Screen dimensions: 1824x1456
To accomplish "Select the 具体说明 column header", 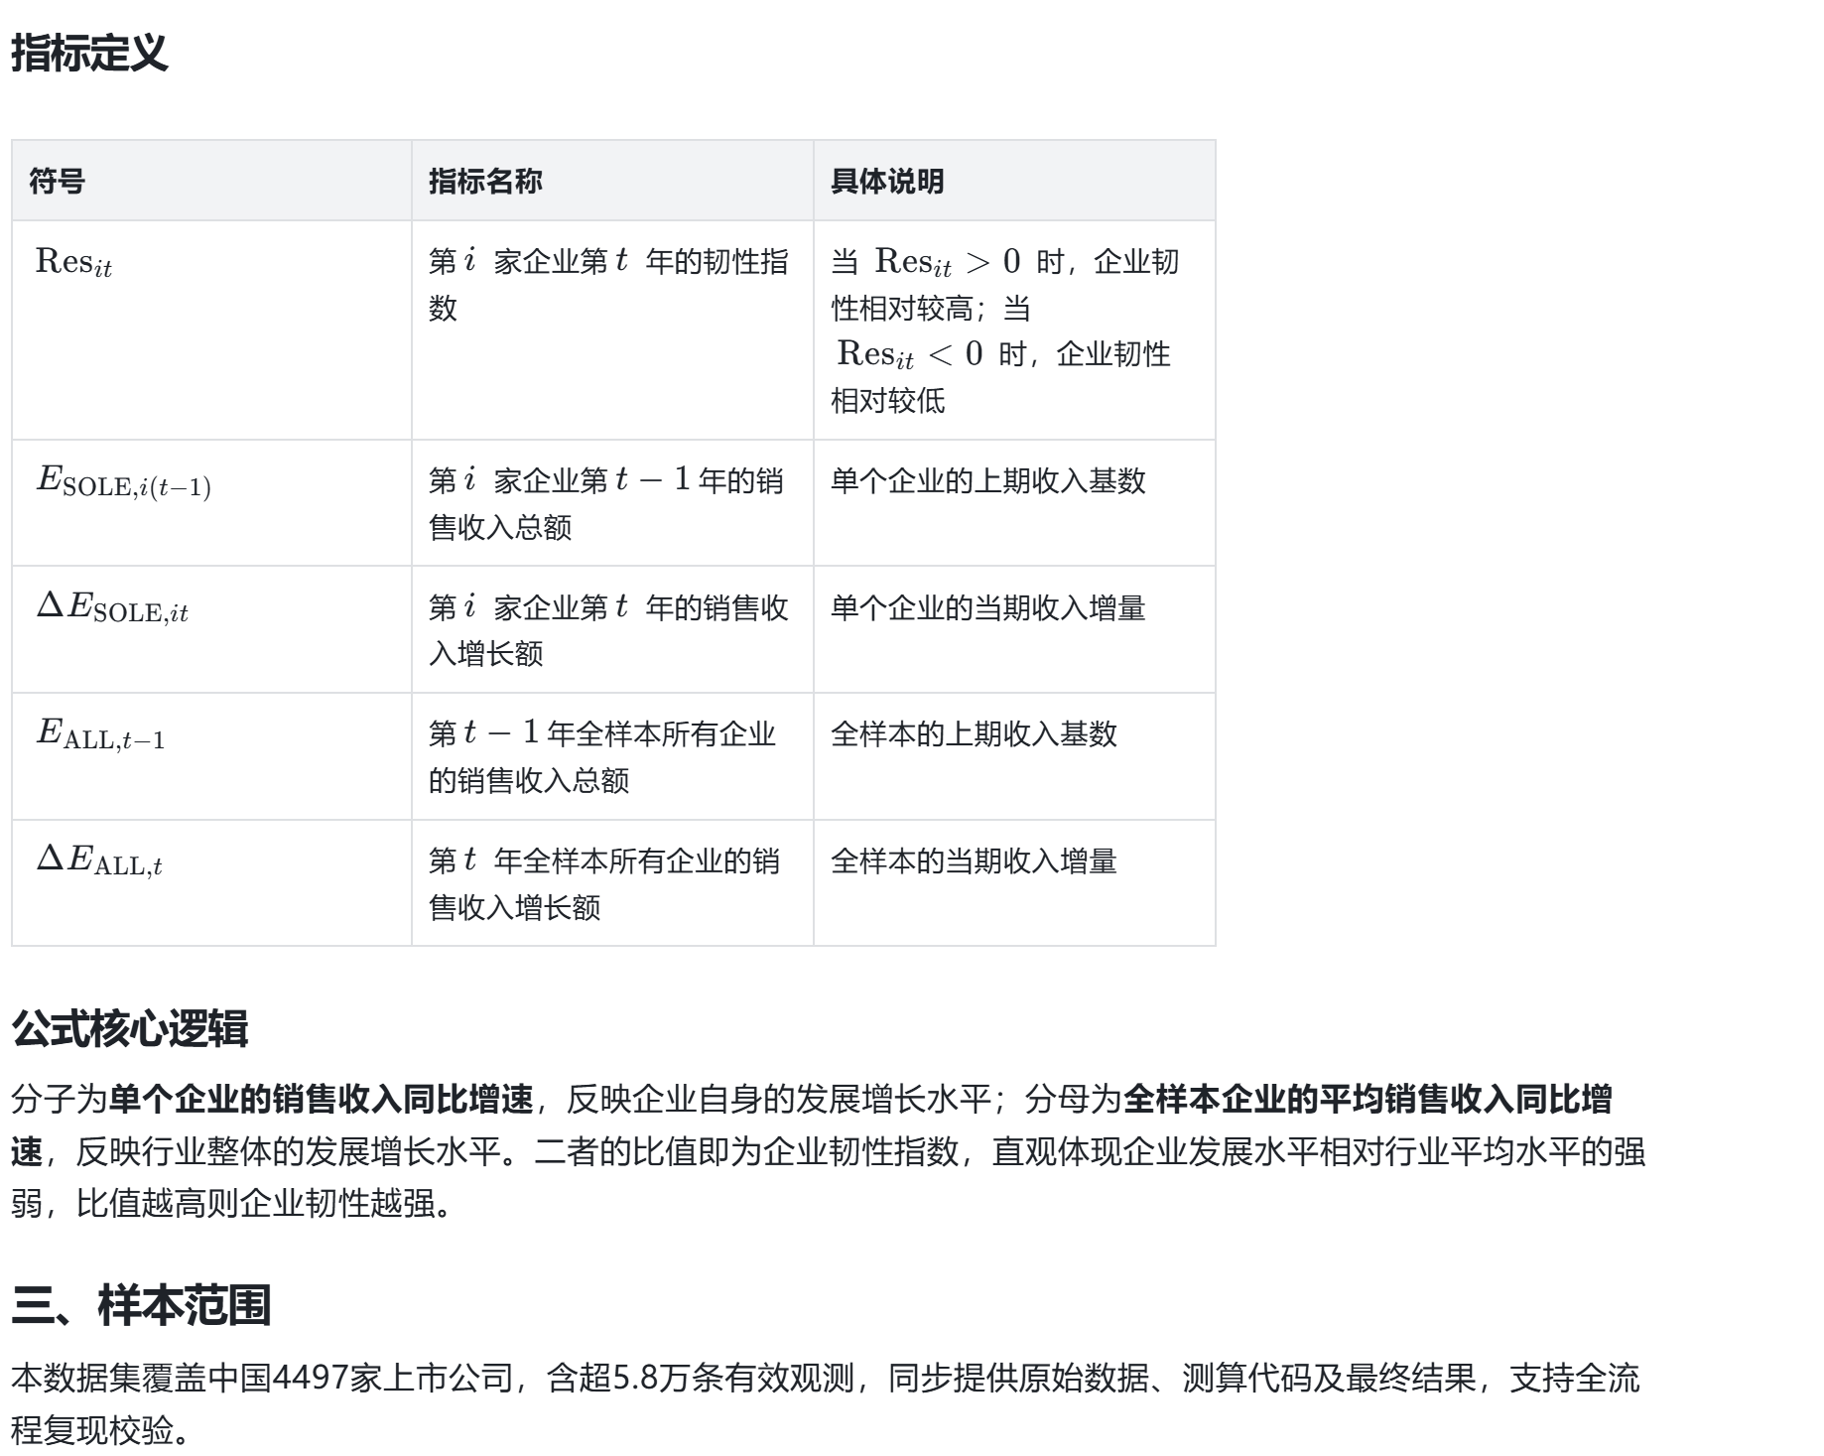I will click(887, 182).
